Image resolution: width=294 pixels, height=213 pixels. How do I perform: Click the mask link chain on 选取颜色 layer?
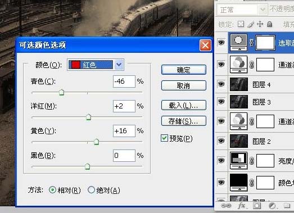point(252,43)
